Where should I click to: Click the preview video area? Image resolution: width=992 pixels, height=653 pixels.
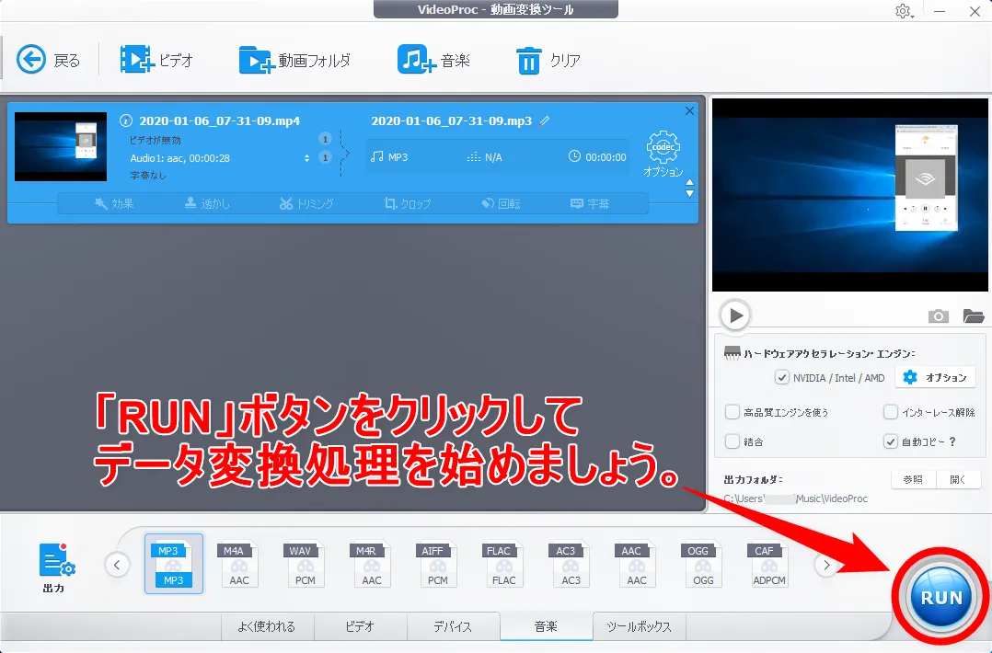[849, 195]
